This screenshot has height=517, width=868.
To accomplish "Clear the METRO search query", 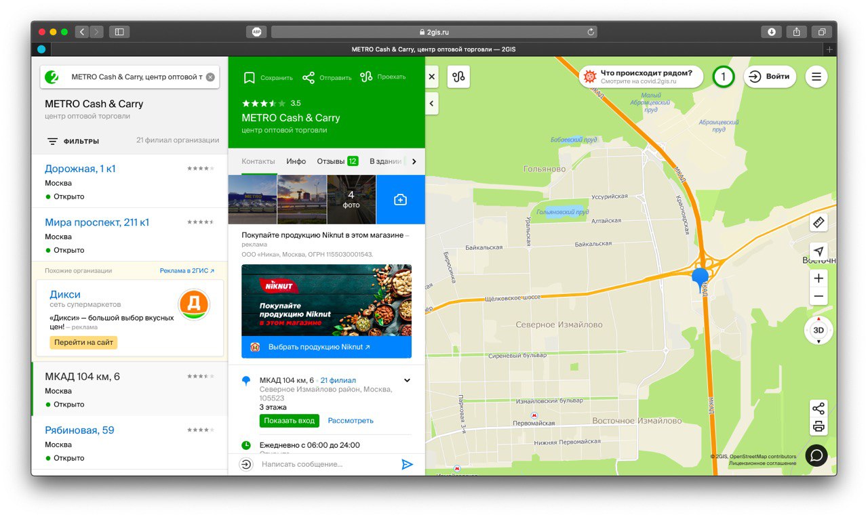I will [x=210, y=77].
